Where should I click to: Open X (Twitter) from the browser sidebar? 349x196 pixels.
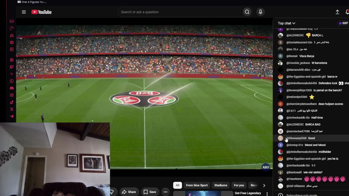(x=12, y=109)
